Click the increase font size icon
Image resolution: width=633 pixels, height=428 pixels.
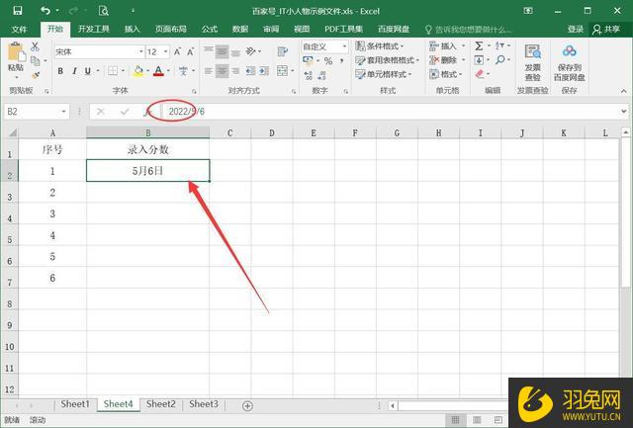pos(177,51)
